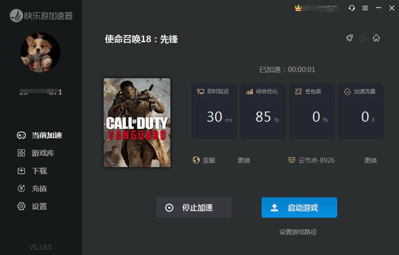
Task: Open 充值 recharge page
Action: coord(32,189)
